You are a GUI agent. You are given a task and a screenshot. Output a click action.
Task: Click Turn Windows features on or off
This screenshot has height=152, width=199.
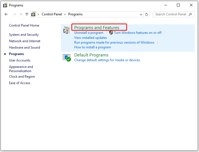pyautogui.click(x=137, y=33)
